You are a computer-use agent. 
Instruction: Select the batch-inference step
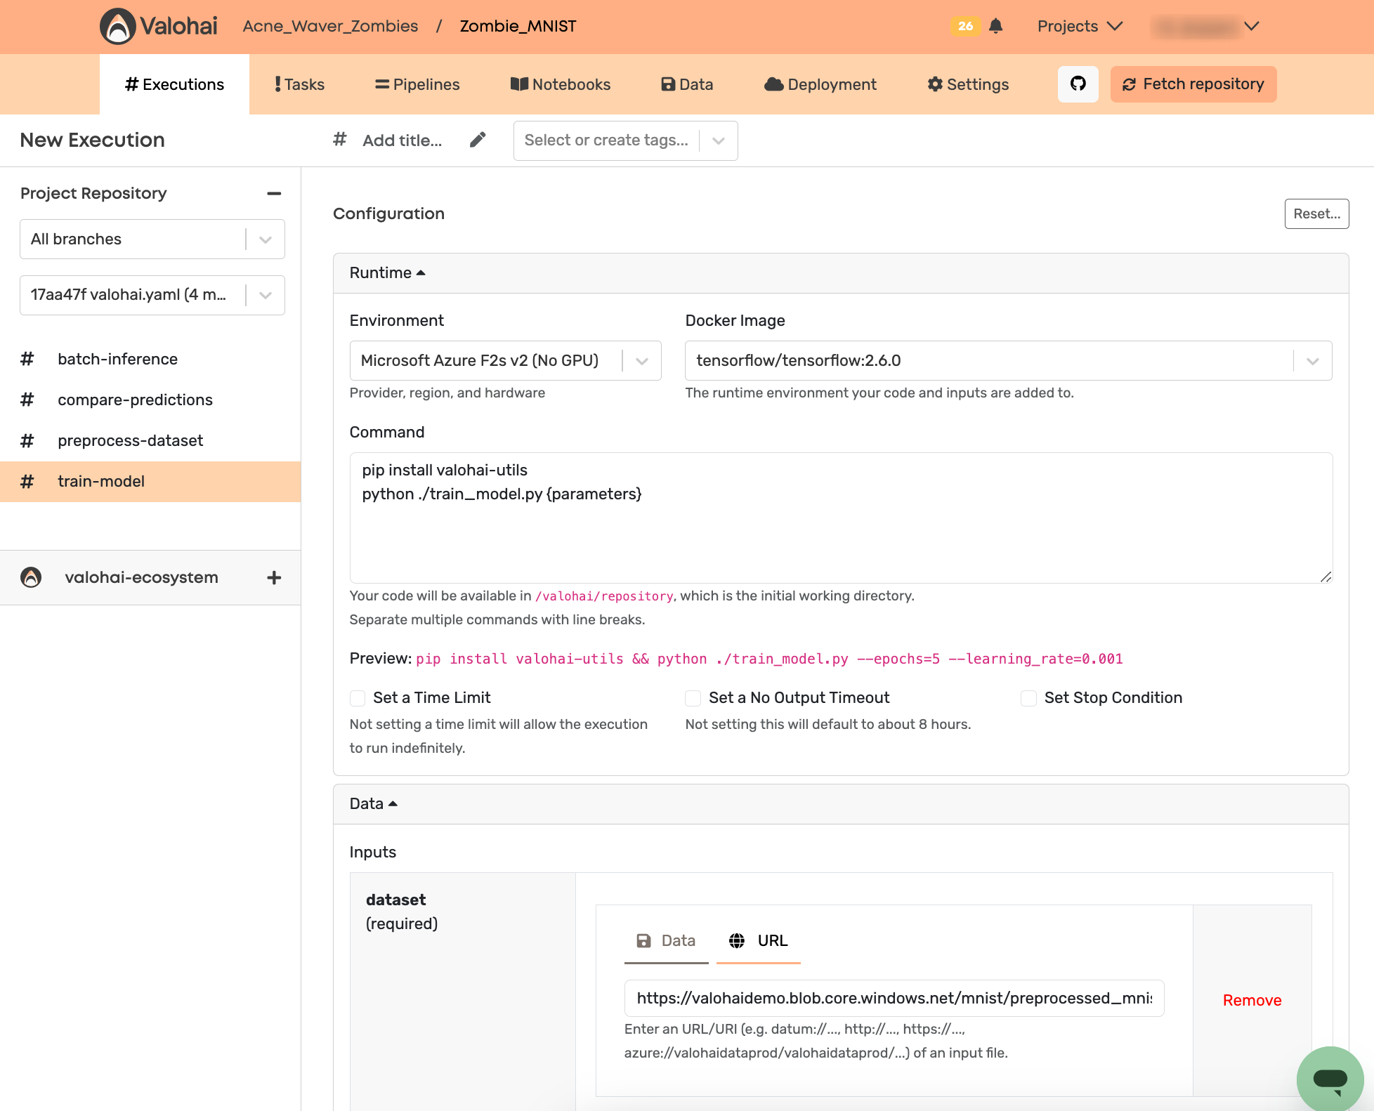pyautogui.click(x=150, y=359)
